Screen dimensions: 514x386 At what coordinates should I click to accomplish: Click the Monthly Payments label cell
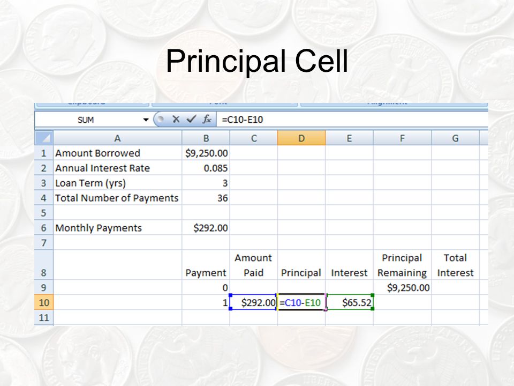118,228
